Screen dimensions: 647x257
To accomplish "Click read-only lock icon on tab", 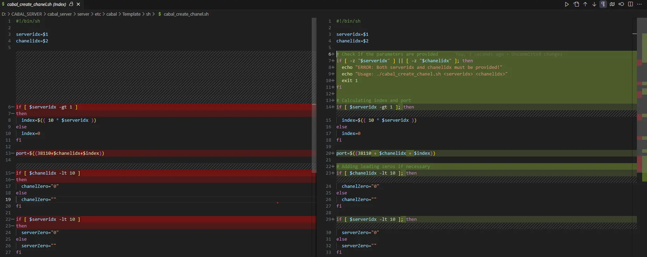I will [x=71, y=4].
